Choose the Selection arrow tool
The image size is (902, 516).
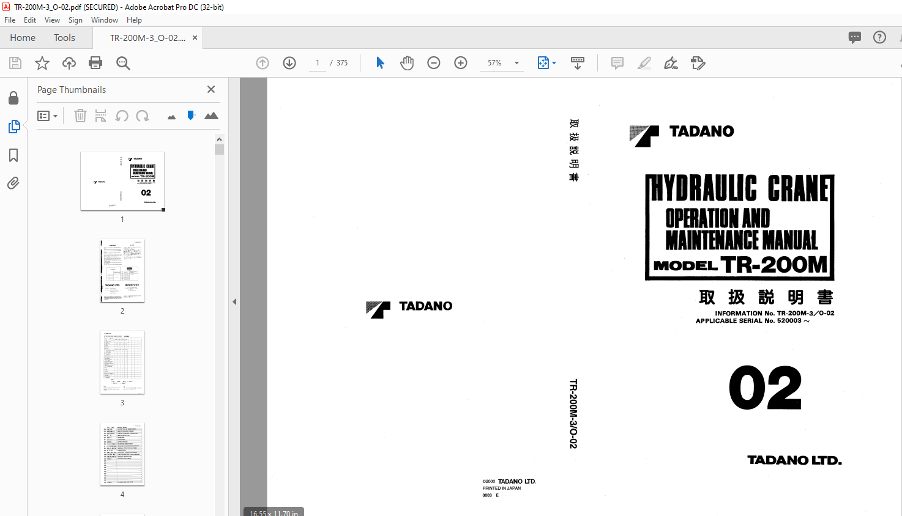pos(380,63)
